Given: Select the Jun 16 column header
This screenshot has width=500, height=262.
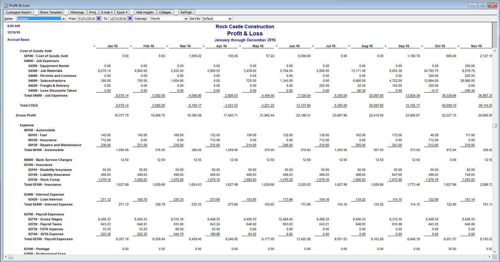Looking at the screenshot, I should (x=294, y=46).
